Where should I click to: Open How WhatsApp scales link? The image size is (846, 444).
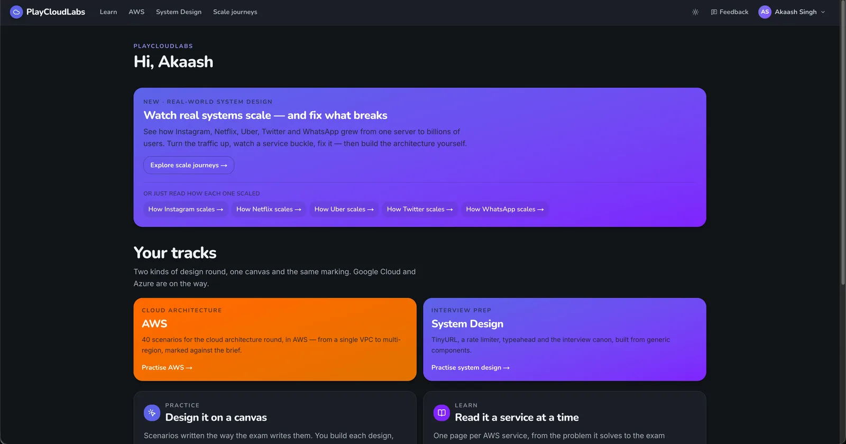click(x=505, y=209)
